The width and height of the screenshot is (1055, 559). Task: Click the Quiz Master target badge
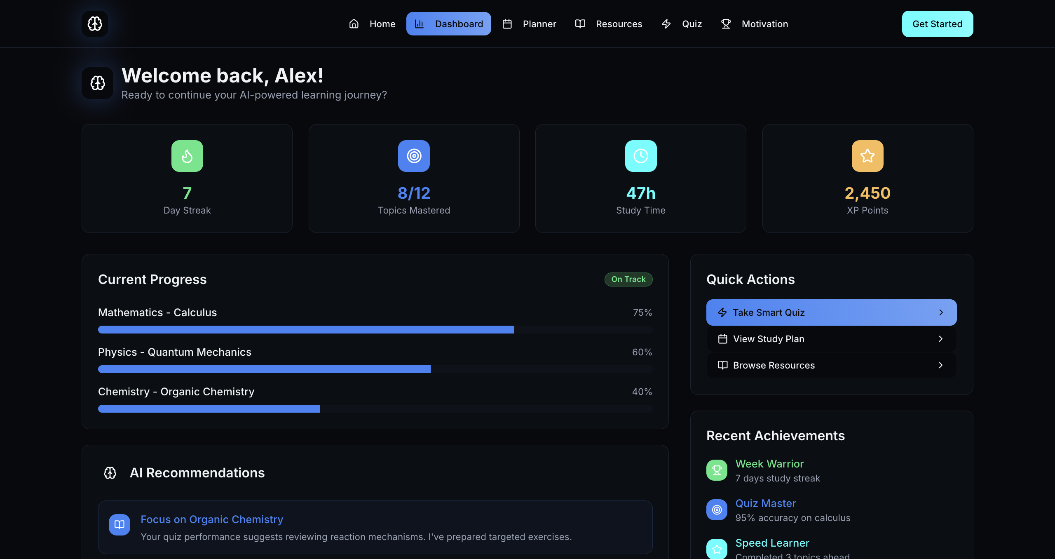point(717,510)
